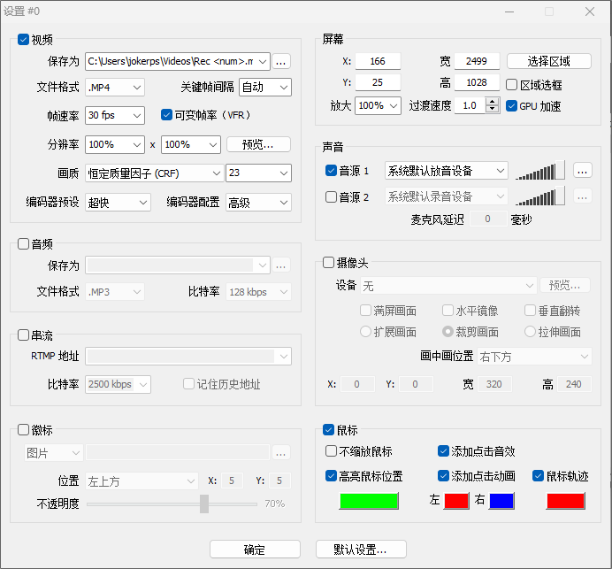
Task: Open 画质 恒定质量因子 (CRF) dropdown
Action: click(x=154, y=173)
